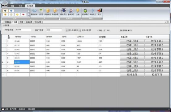Viewport: 171px width, 112px height.
Task: Switch to the 系统配置 ribbon tab
Action: pyautogui.click(x=30, y=6)
